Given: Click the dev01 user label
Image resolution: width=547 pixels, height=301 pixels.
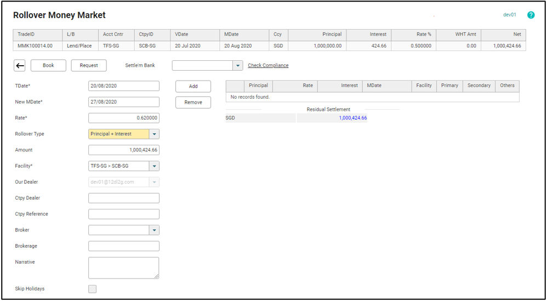Looking at the screenshot, I should [509, 15].
